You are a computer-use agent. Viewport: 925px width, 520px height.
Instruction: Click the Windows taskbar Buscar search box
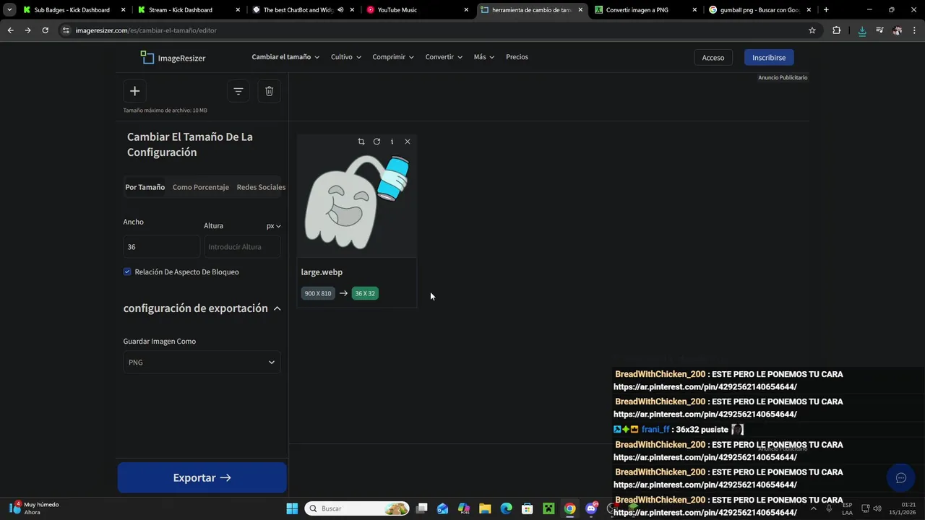click(357, 508)
